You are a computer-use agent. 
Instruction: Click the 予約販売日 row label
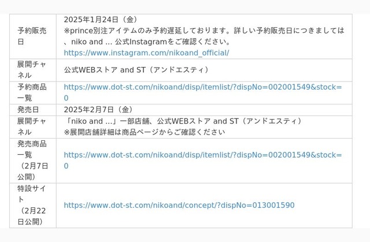pyautogui.click(x=32, y=36)
